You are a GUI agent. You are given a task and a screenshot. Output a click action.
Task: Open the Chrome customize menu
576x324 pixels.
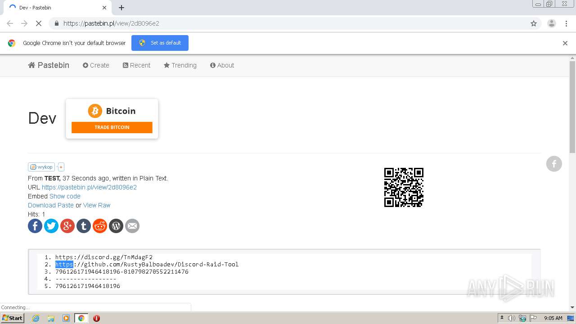pos(566,23)
